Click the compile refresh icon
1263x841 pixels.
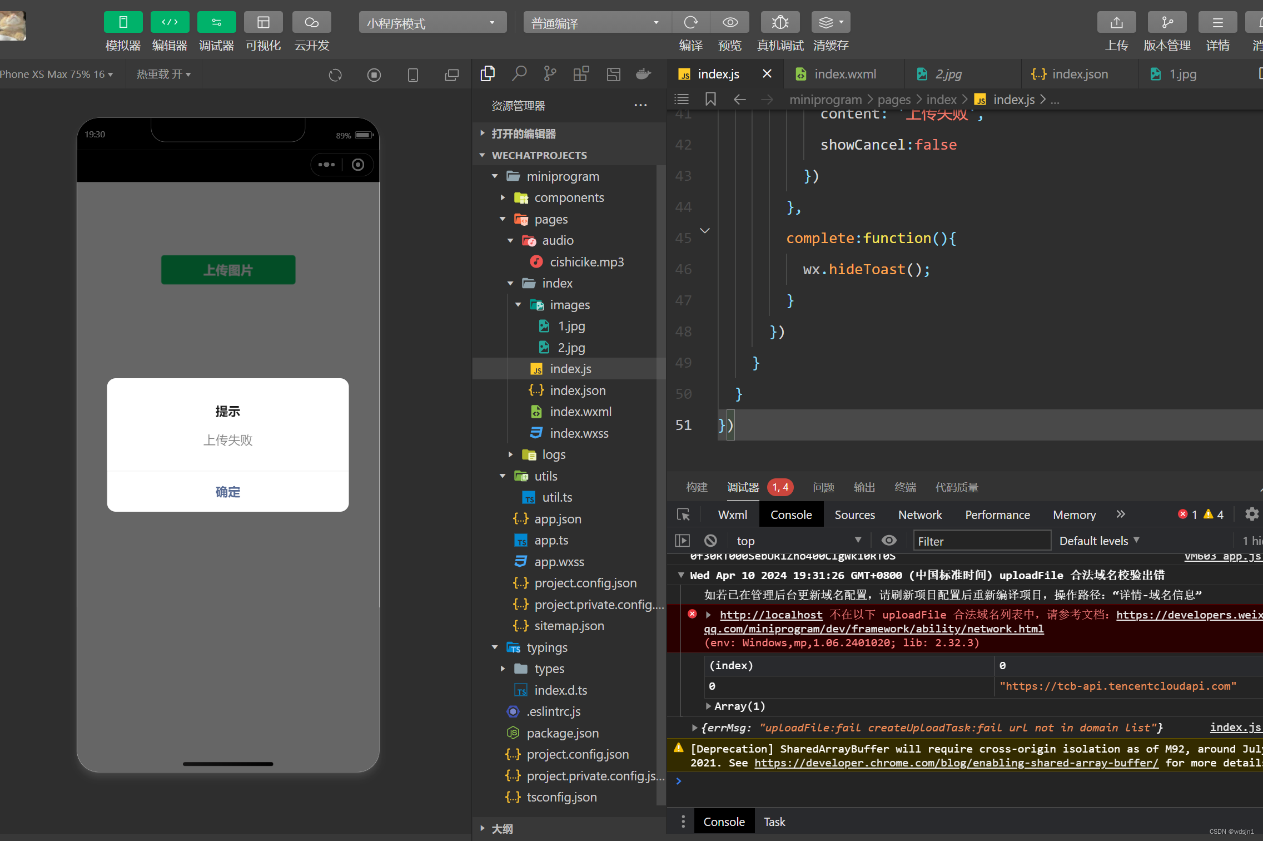point(690,22)
